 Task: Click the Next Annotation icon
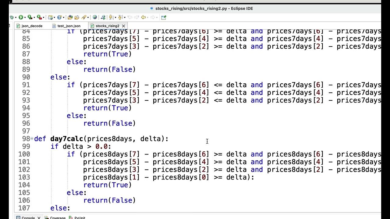coord(111,17)
